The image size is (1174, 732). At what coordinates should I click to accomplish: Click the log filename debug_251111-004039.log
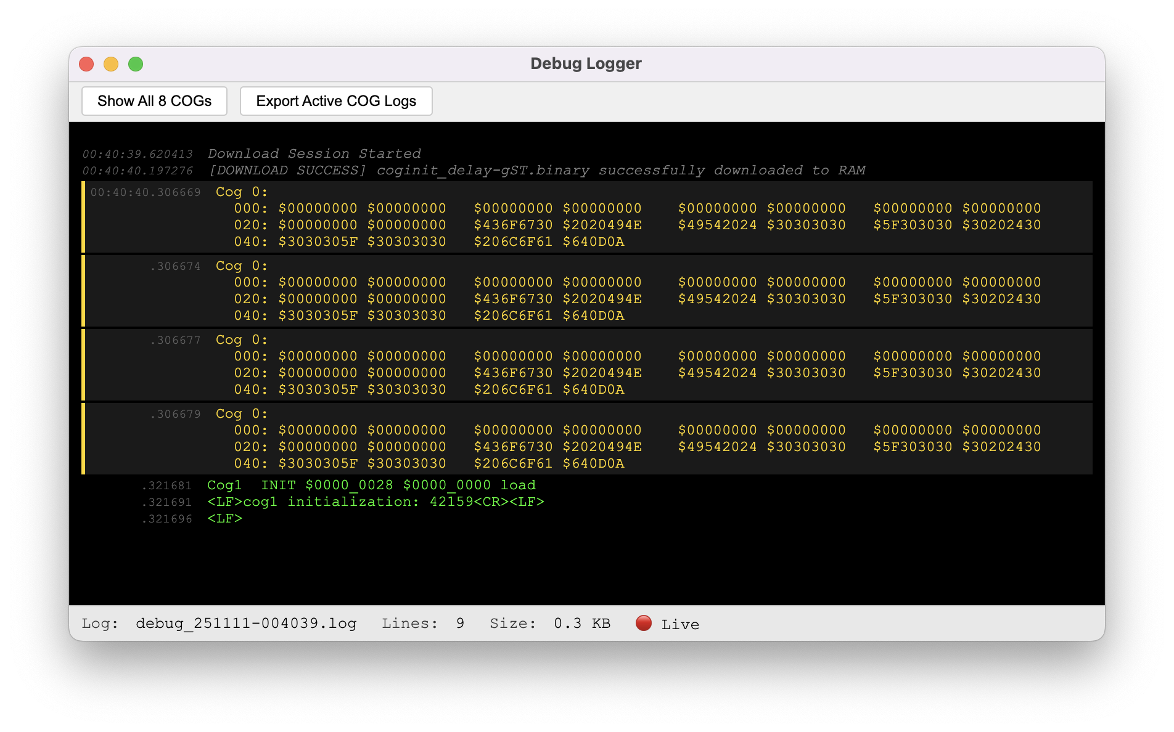pyautogui.click(x=246, y=624)
